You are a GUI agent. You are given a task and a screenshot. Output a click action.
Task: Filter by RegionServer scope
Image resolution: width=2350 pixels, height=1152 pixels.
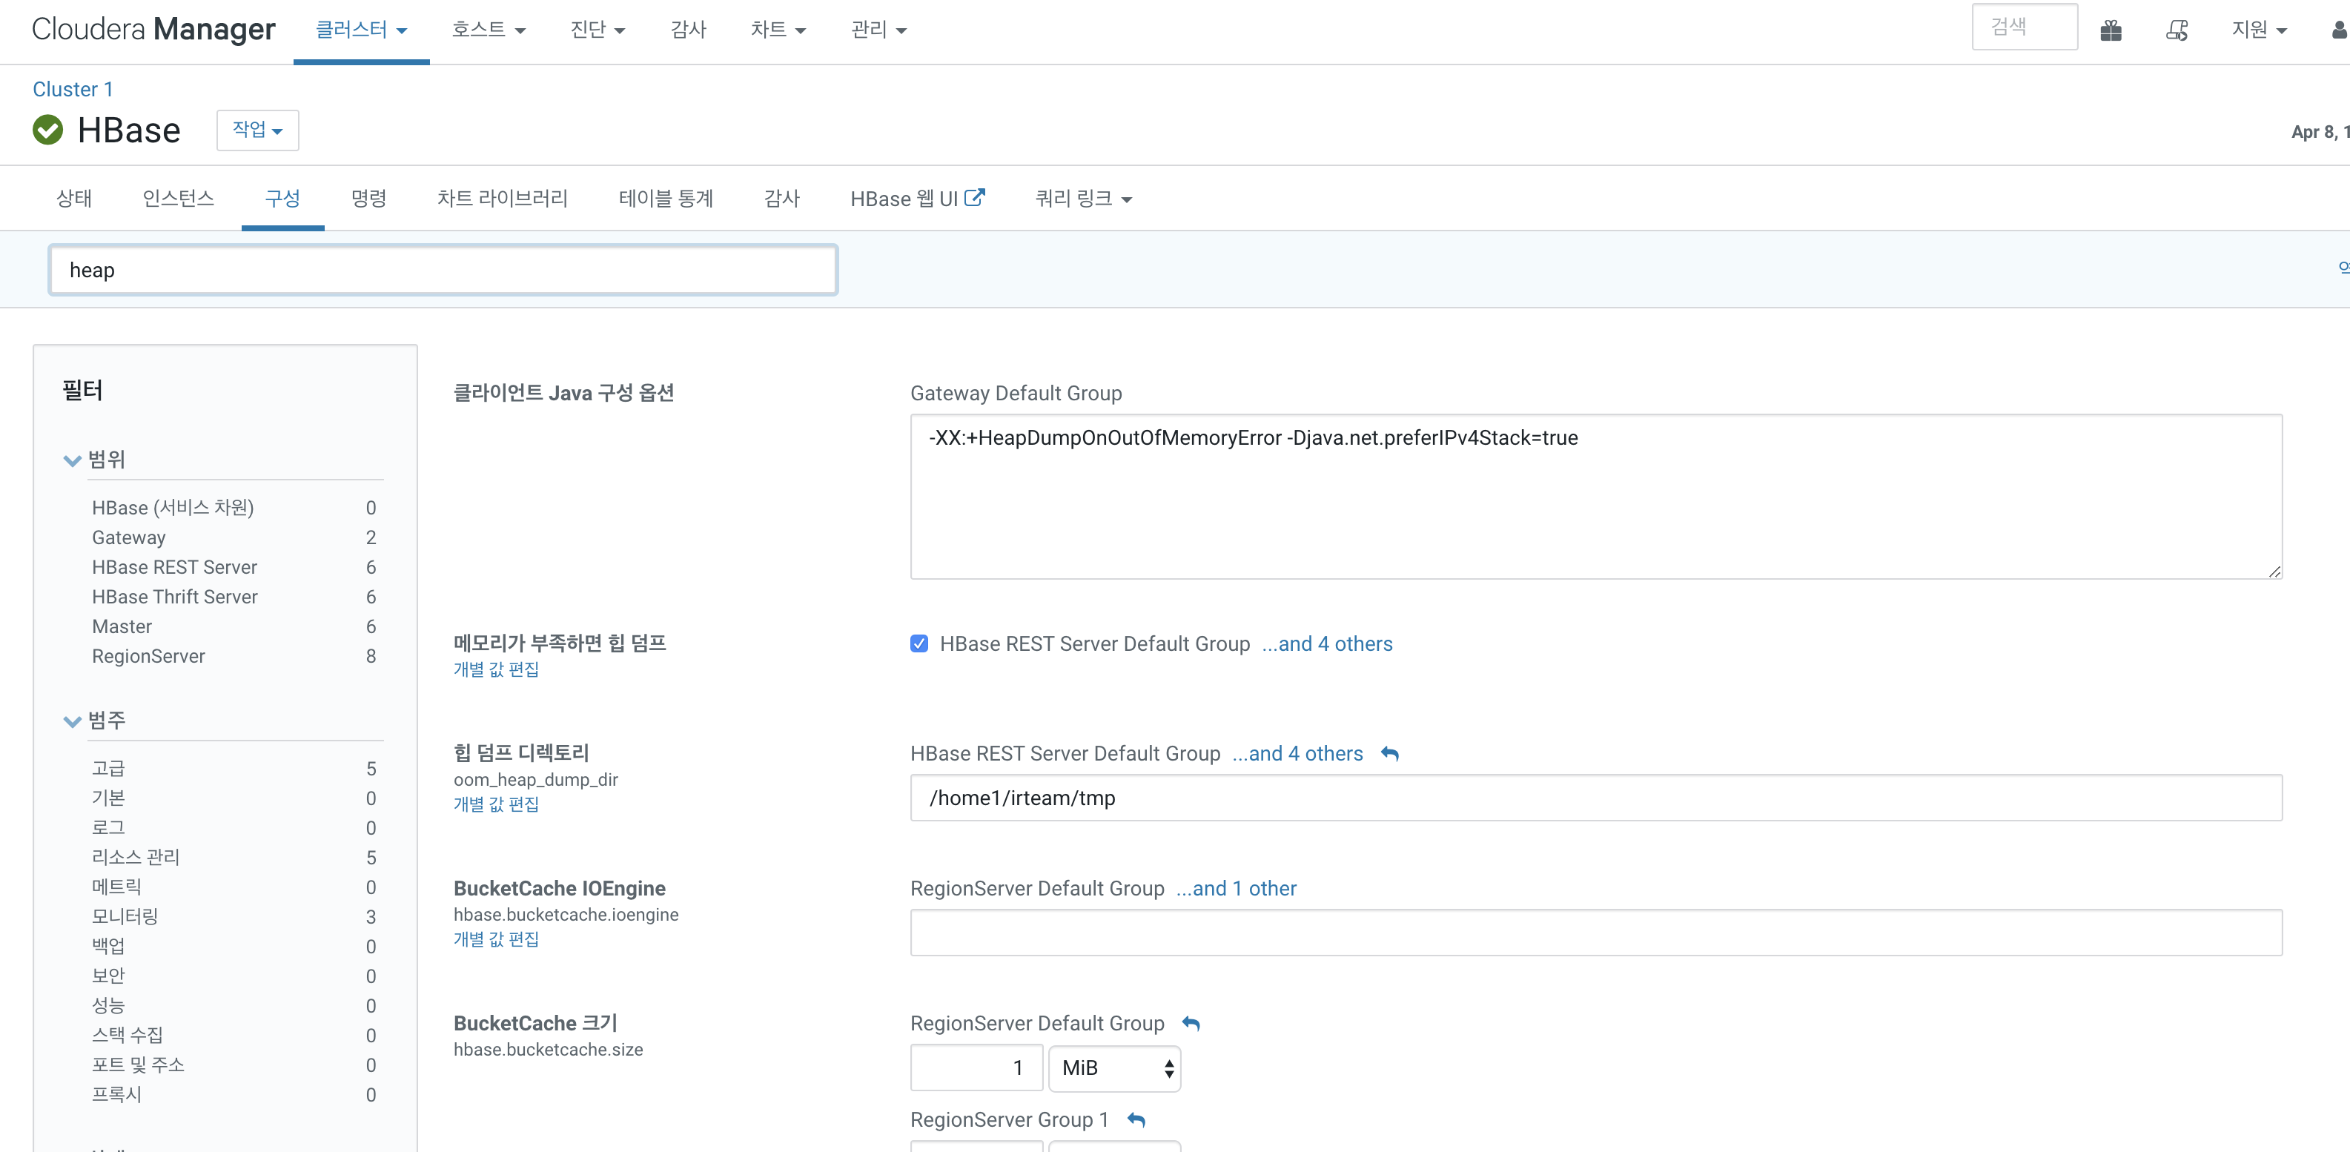click(148, 657)
